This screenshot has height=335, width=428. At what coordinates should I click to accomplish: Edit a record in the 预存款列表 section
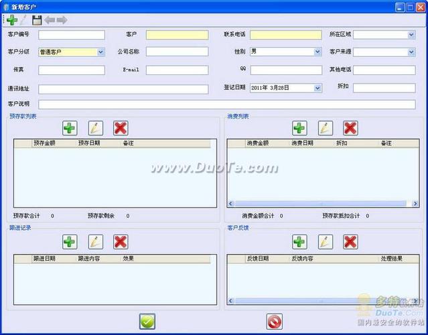96,128
